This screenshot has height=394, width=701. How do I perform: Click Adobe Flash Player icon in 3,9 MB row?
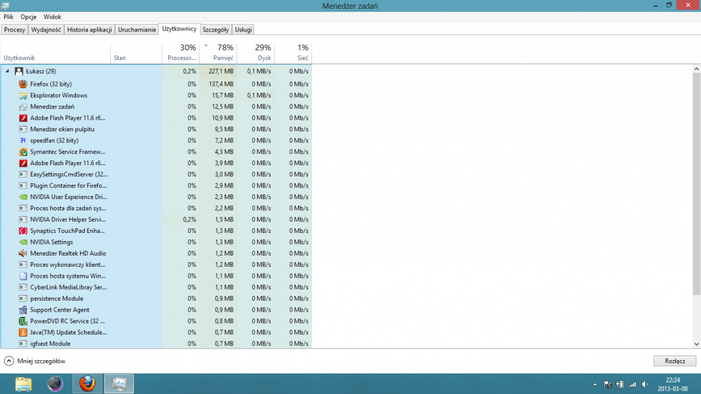(23, 163)
